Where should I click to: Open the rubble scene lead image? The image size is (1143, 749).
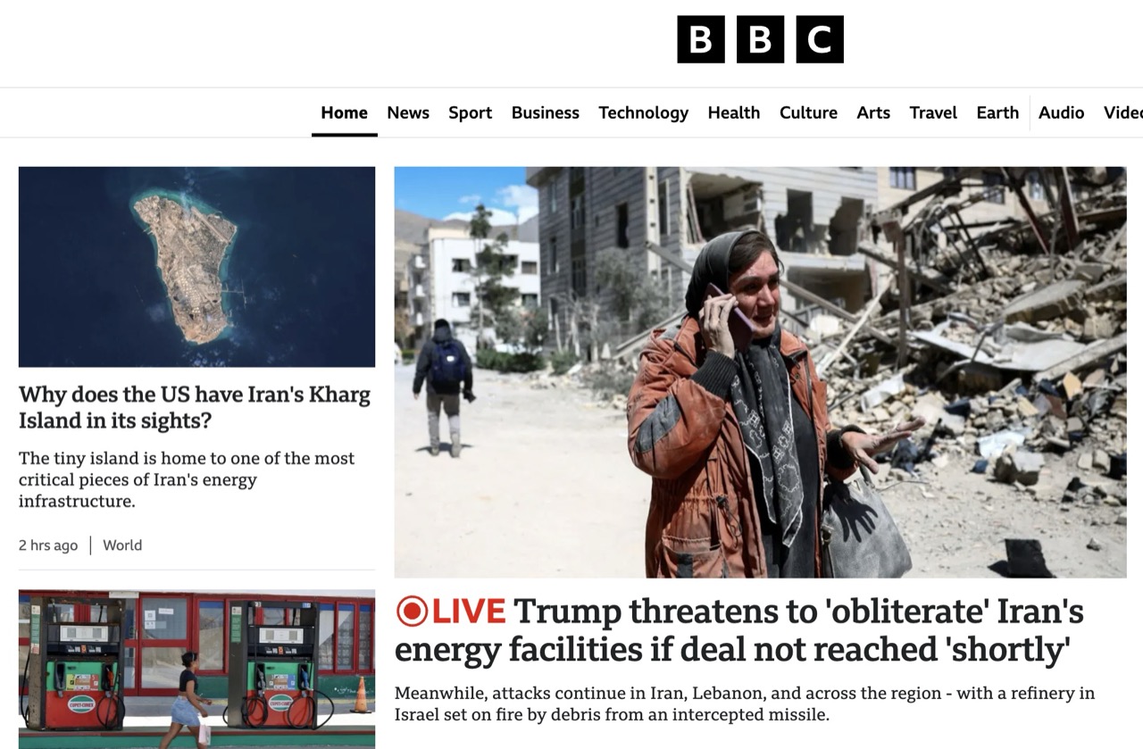[760, 372]
